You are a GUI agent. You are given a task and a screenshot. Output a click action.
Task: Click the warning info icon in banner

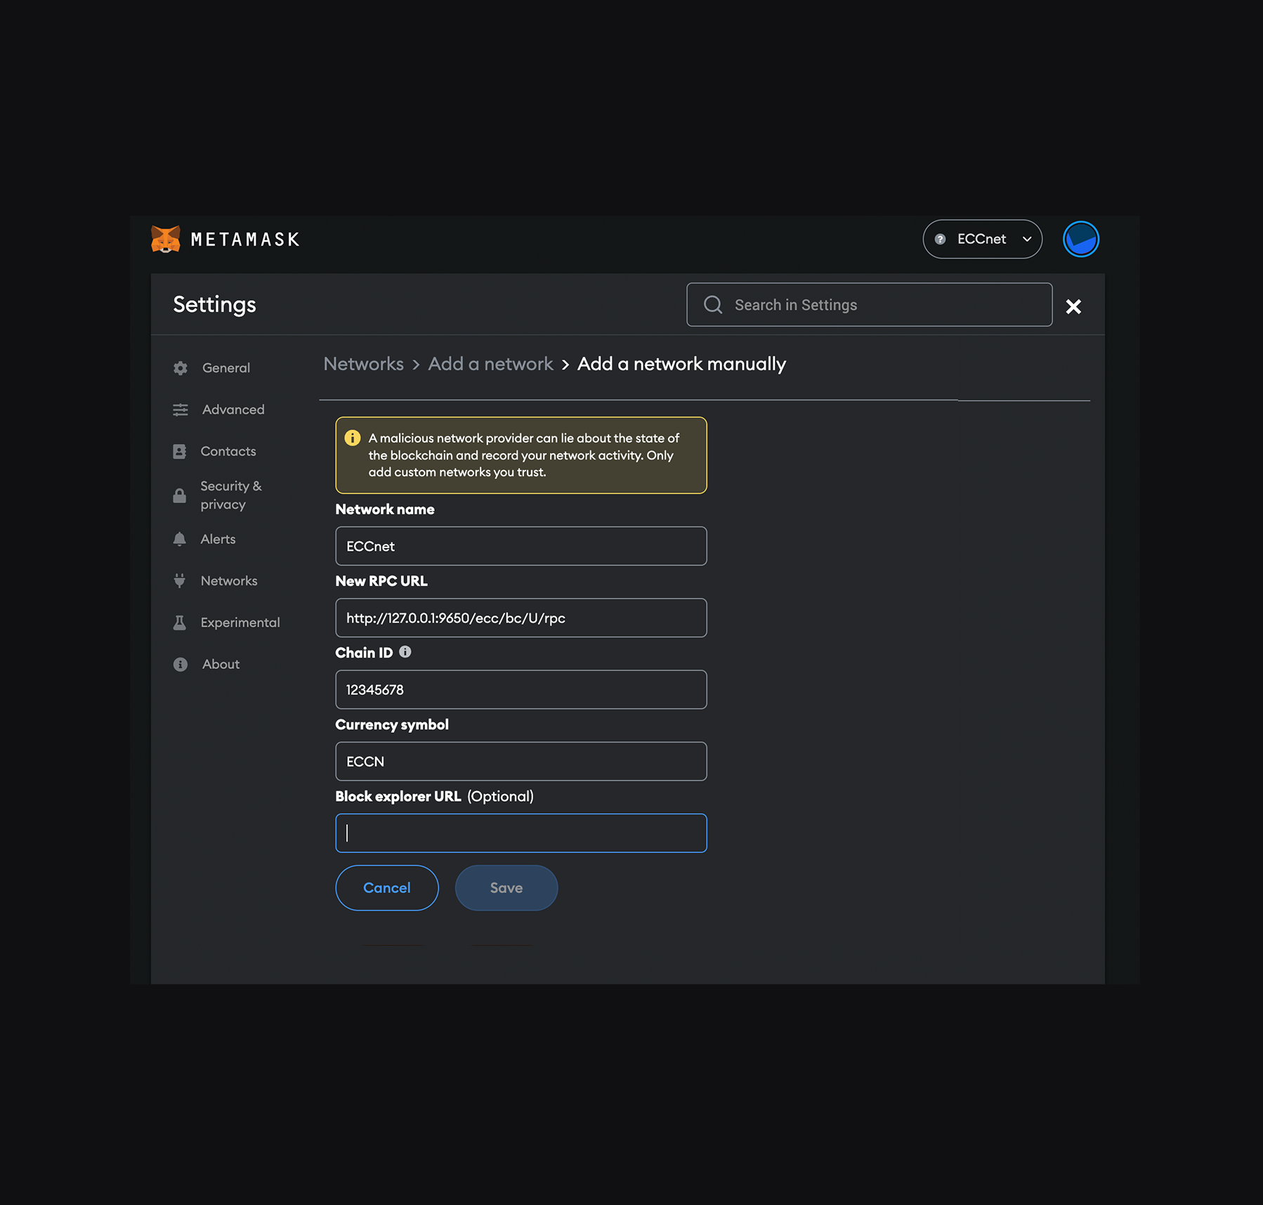pos(353,438)
